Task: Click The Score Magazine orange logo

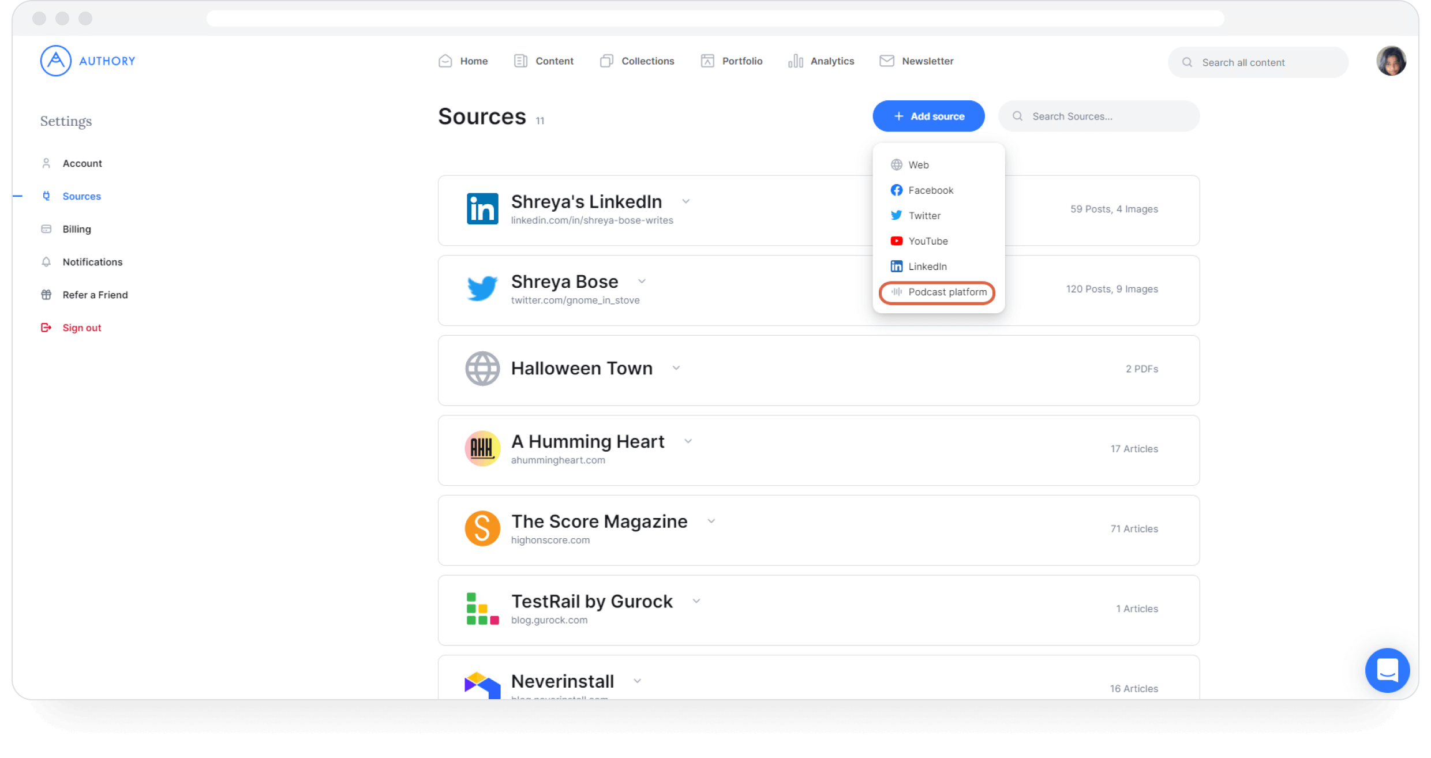Action: 482,528
